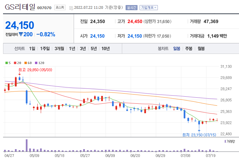Click the 05/09 date axis label
The width and height of the screenshot is (239, 161).
[34, 156]
